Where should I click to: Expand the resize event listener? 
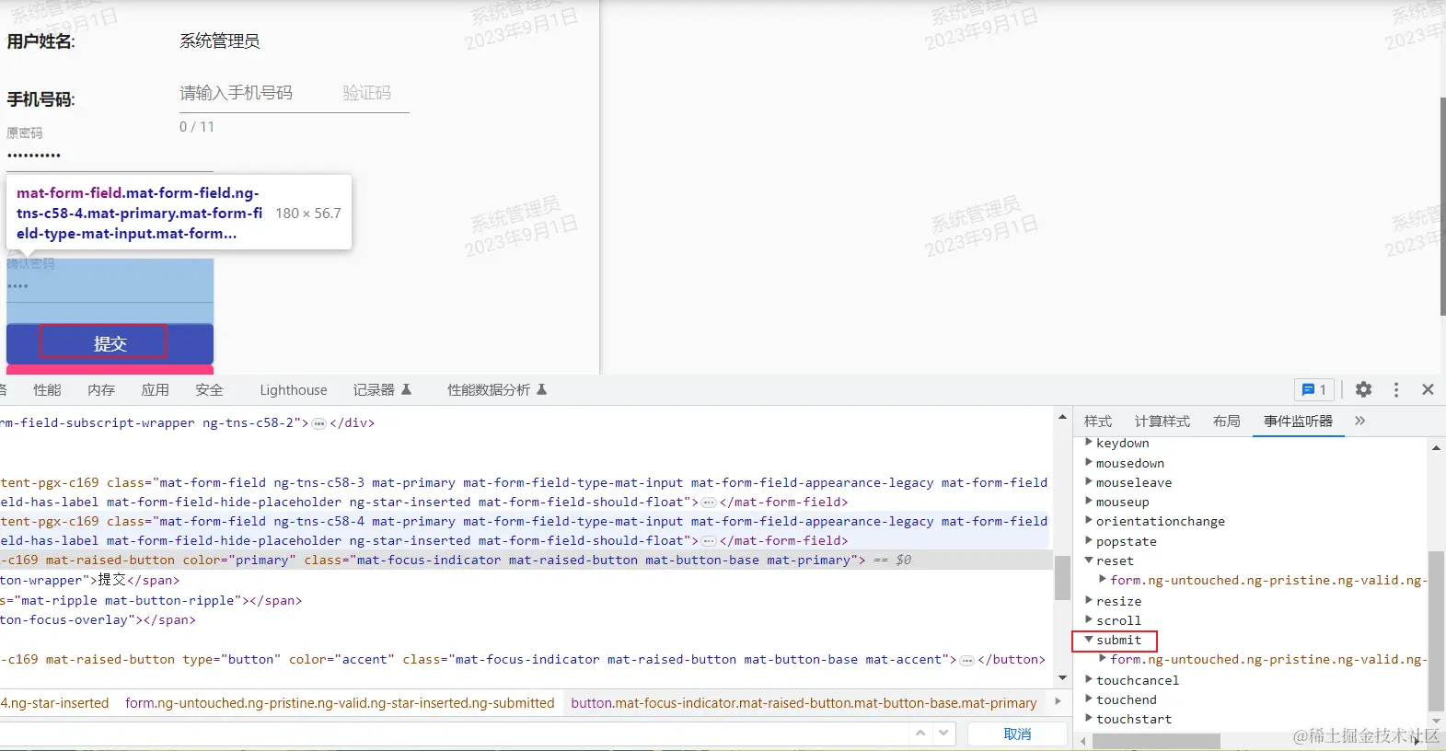[x=1089, y=601]
